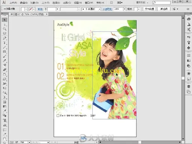Screen dimensions: 192x144
Task: Click the fill color swatch in control bar
Action: click(23, 9)
